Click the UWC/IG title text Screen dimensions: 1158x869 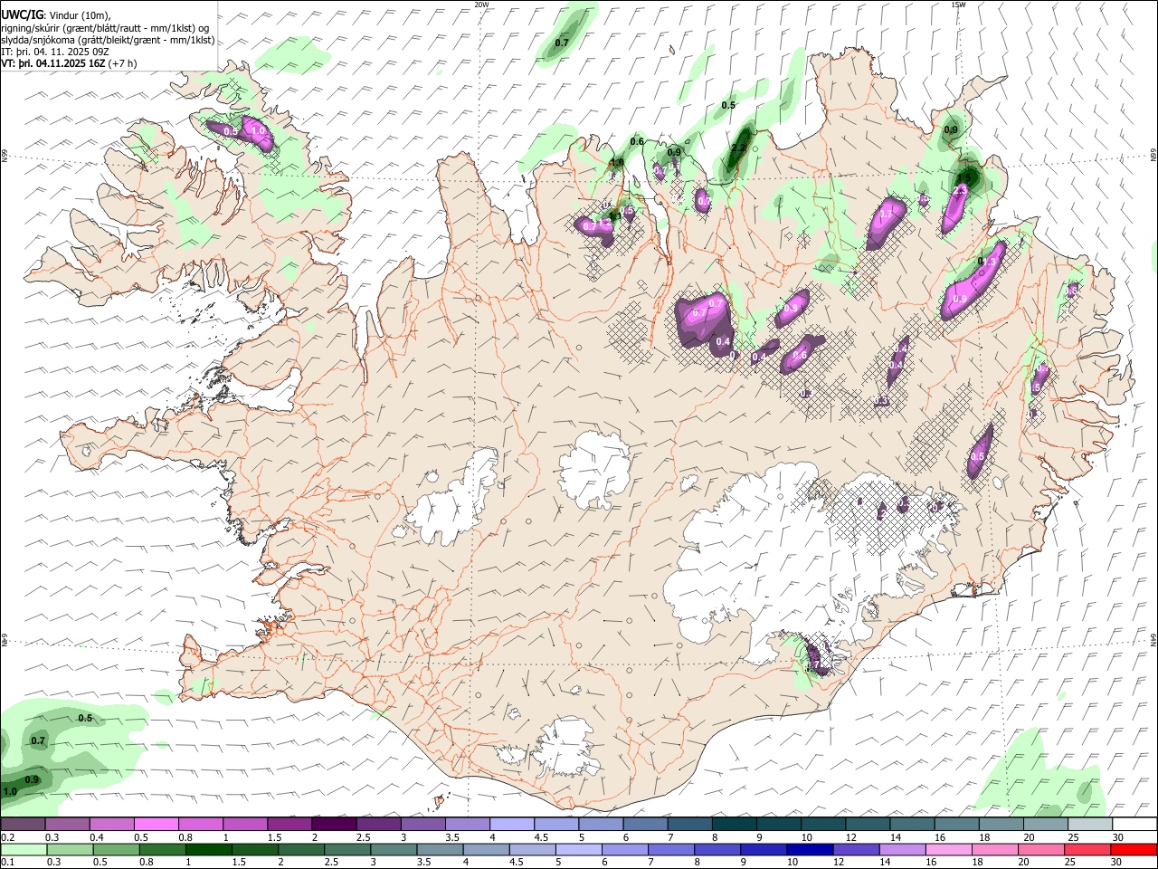(x=22, y=14)
